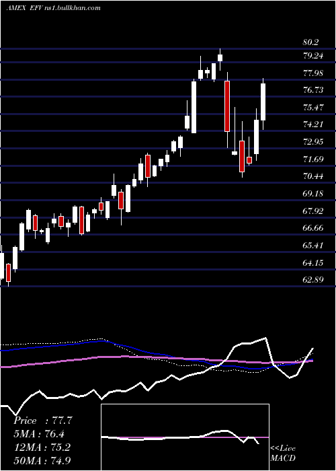Click the 72.95 price axis label
This screenshot has height=471, width=336.
[x=313, y=142]
